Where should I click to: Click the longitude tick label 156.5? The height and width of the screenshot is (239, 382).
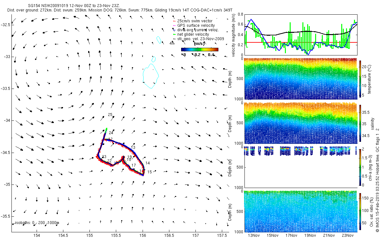(169, 235)
